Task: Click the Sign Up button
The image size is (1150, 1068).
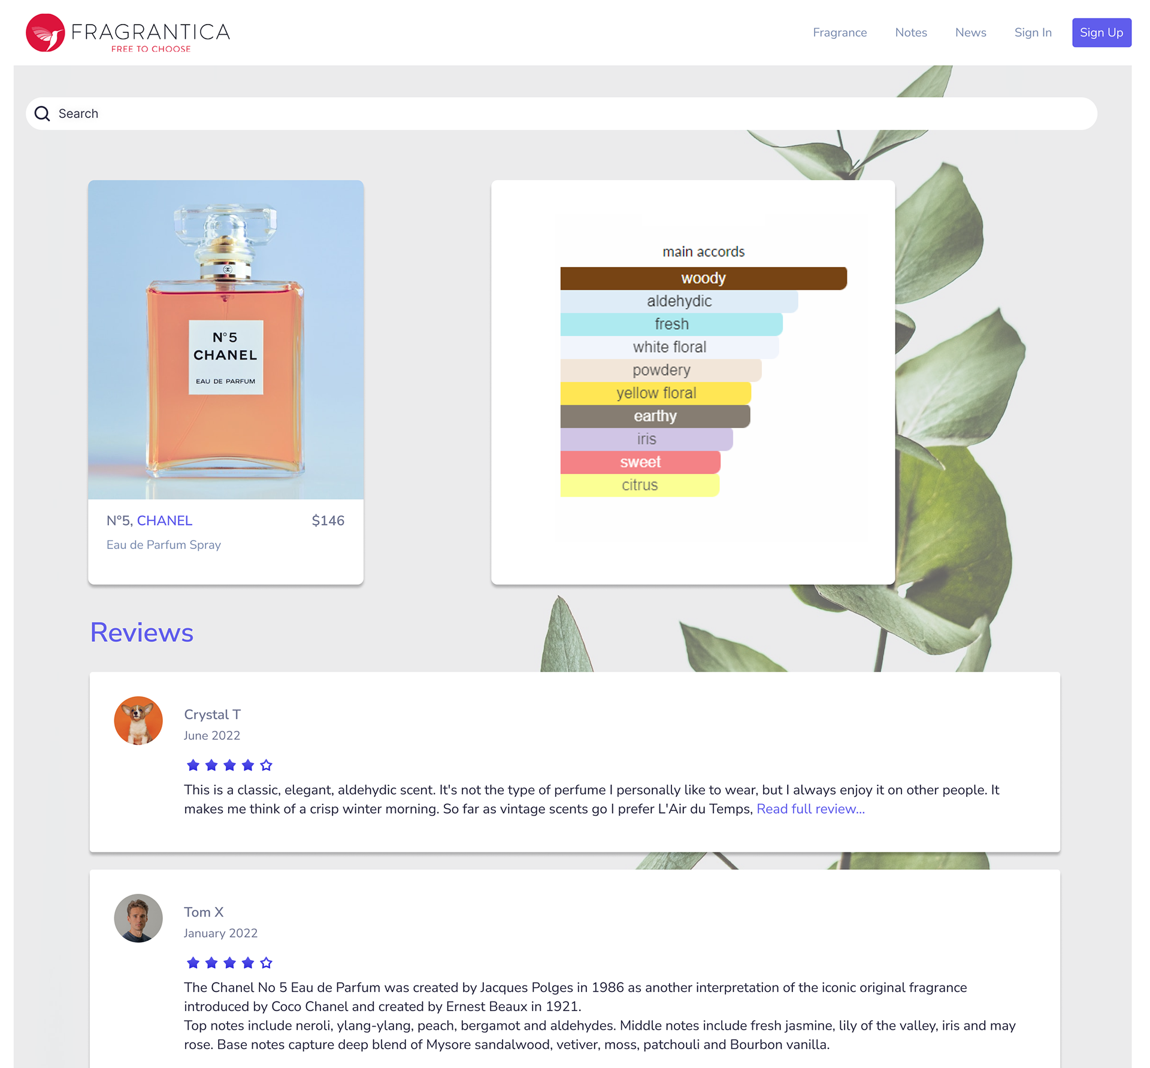Action: tap(1101, 33)
